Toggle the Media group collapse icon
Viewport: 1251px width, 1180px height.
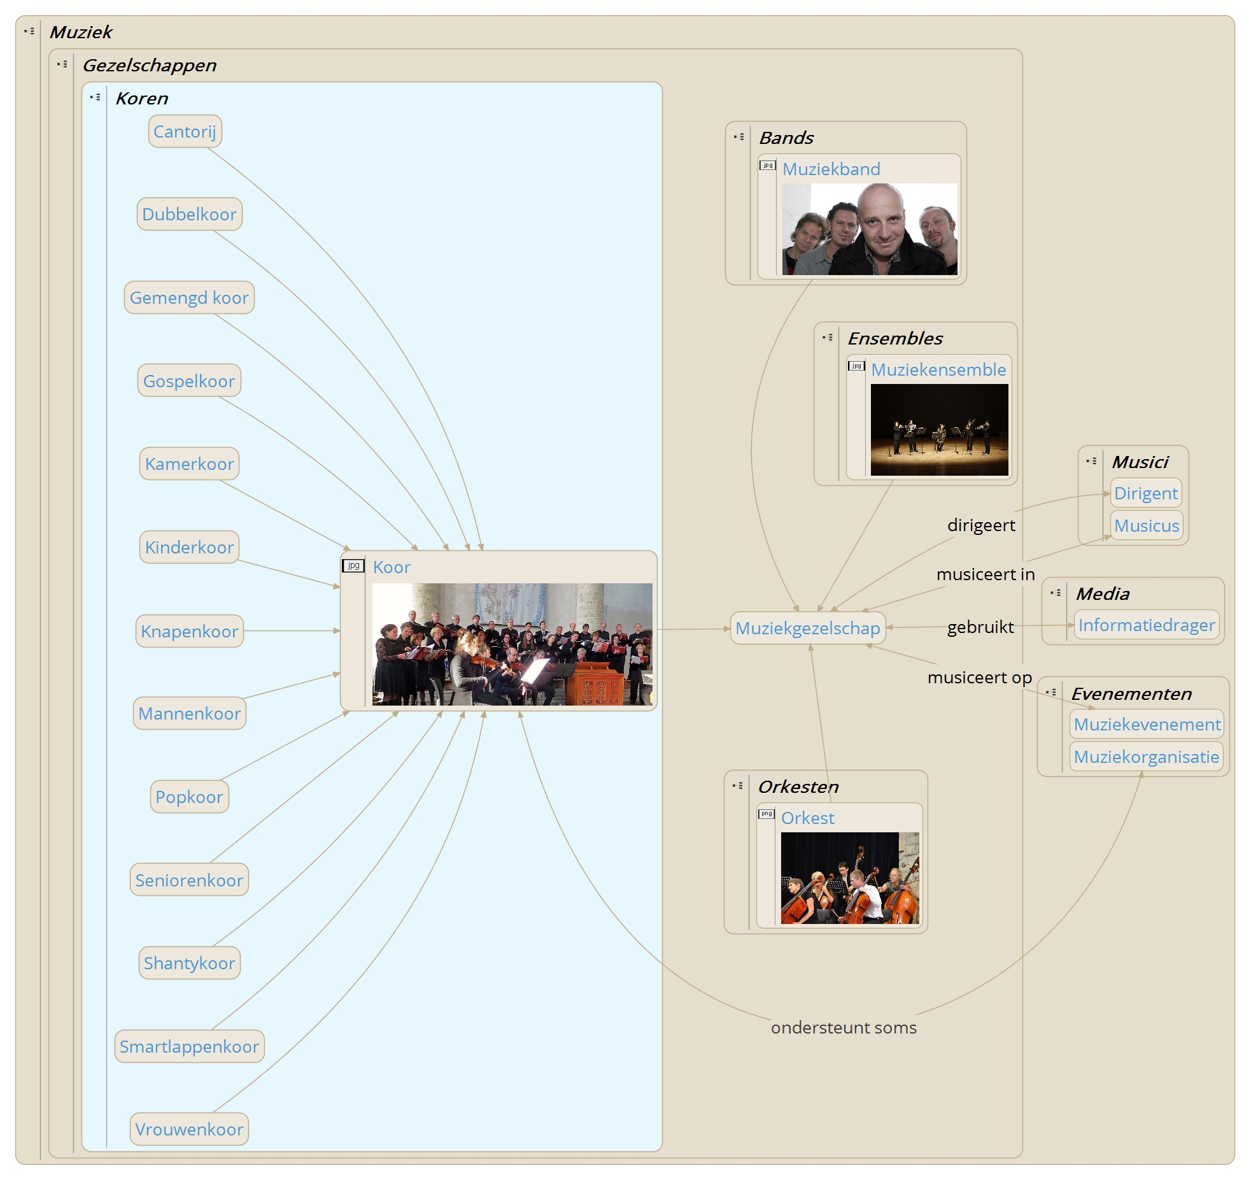pyautogui.click(x=1056, y=593)
